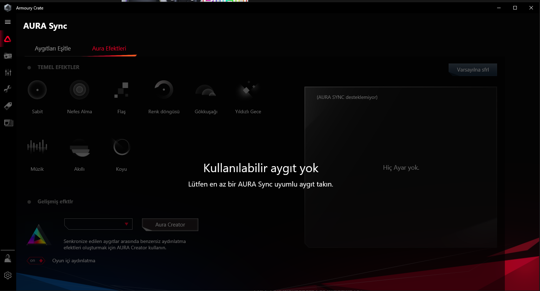Maximize the Armoury Crate window
The height and width of the screenshot is (291, 540).
click(x=515, y=8)
